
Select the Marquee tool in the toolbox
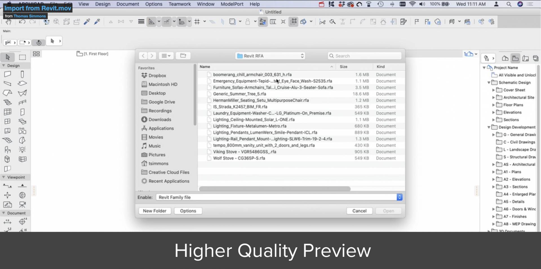pyautogui.click(x=22, y=57)
